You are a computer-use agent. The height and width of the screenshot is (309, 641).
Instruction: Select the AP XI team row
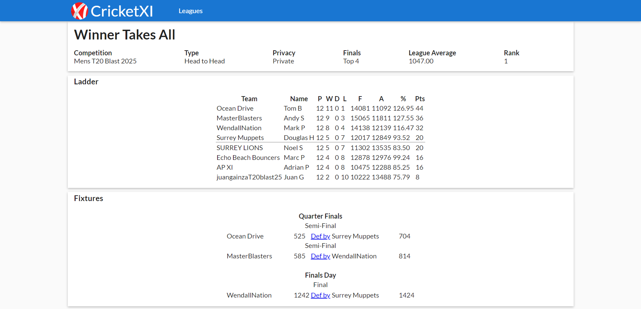225,167
